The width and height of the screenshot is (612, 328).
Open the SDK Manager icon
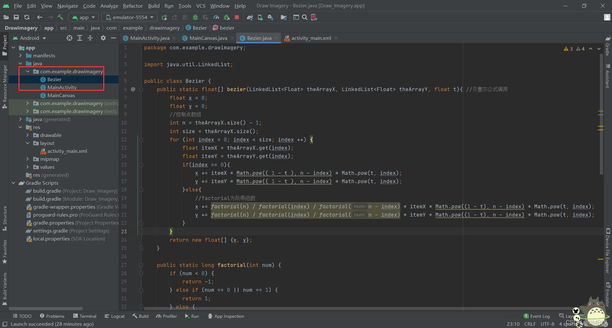[x=271, y=17]
